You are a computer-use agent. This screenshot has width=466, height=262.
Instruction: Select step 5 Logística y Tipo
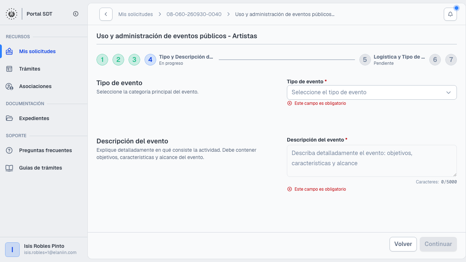pyautogui.click(x=392, y=60)
